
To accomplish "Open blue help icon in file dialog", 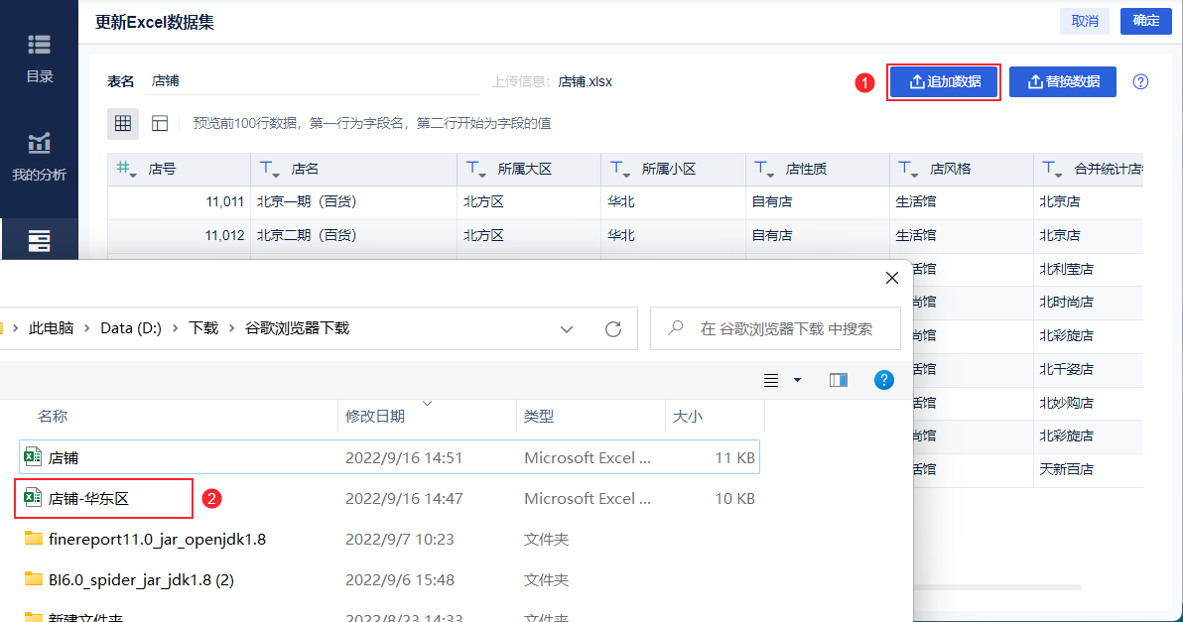I will [883, 380].
